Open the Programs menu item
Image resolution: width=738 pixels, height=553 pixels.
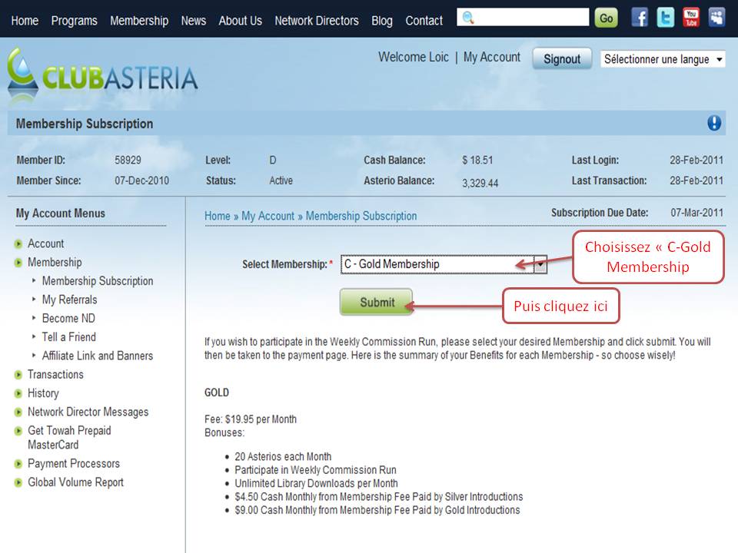[x=75, y=21]
